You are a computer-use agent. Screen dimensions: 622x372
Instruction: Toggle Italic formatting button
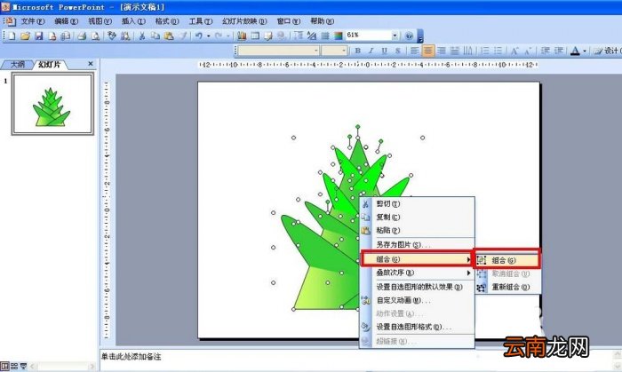371,51
